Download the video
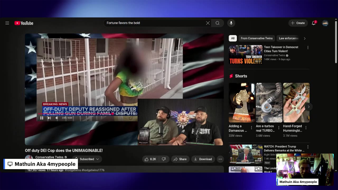This screenshot has width=338, height=190. pyautogui.click(x=203, y=159)
